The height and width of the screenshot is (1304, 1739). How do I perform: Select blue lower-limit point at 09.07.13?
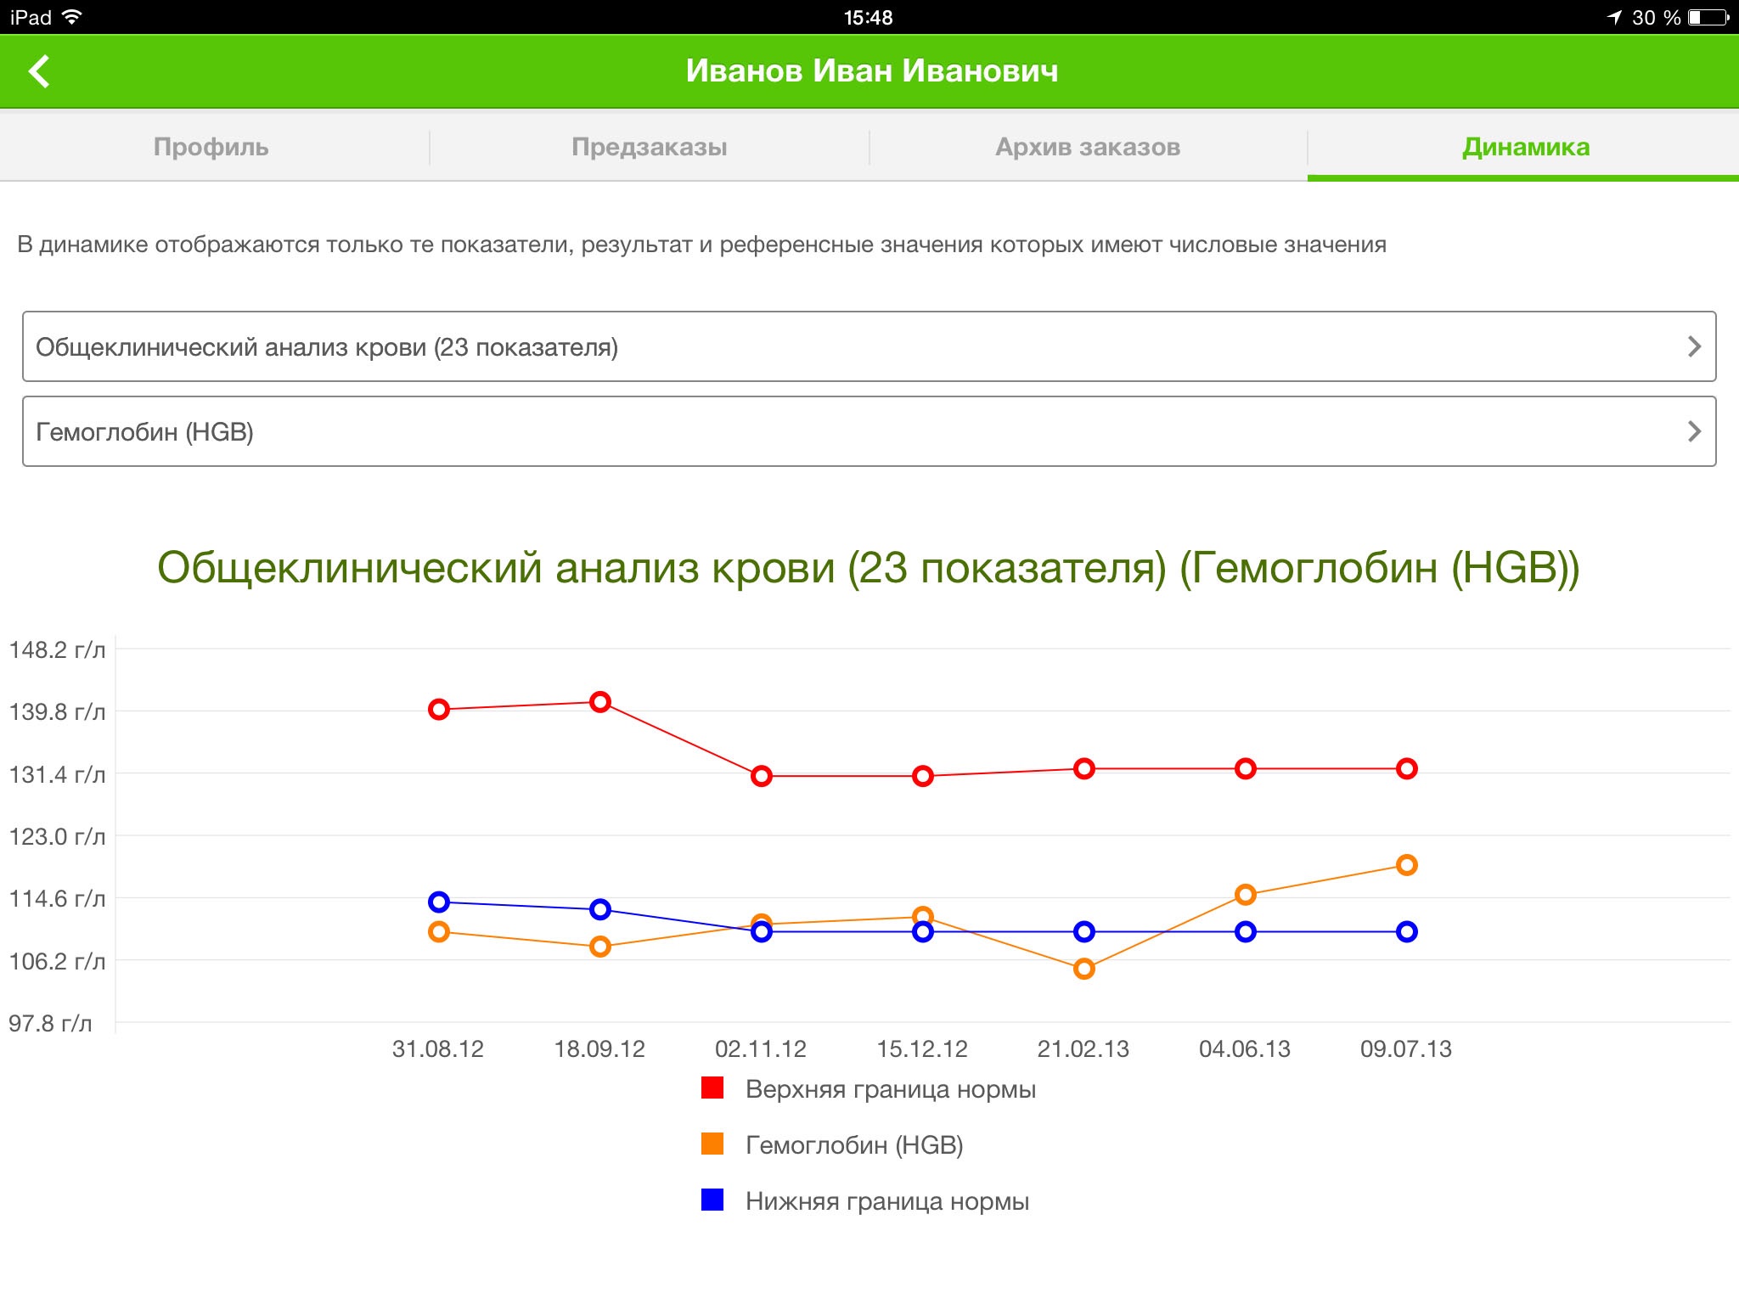pos(1407,932)
